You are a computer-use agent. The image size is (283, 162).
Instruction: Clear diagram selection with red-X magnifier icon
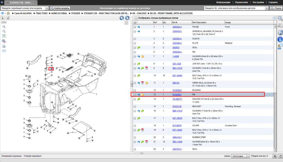pyautogui.click(x=4, y=41)
